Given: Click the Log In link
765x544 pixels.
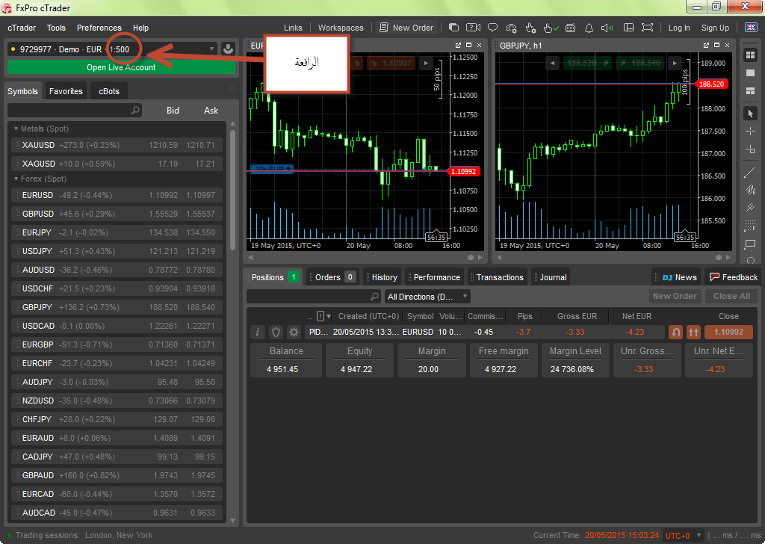Looking at the screenshot, I should (x=679, y=28).
